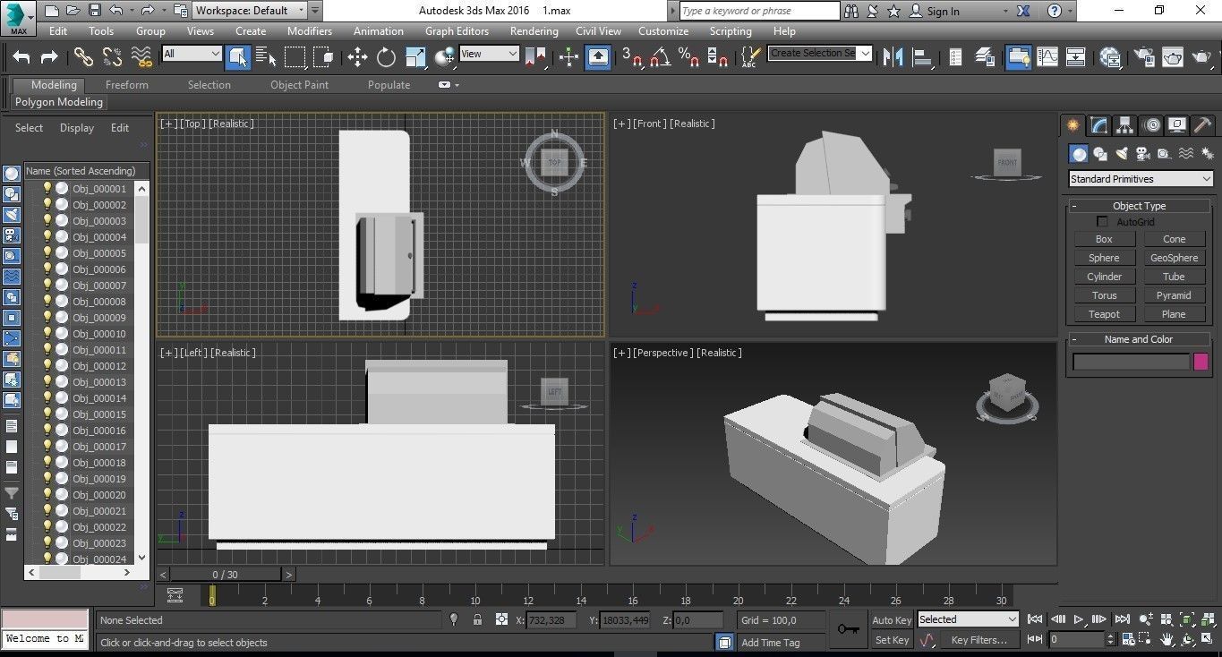
Task: Click the X coordinate field
Action: coord(551,620)
